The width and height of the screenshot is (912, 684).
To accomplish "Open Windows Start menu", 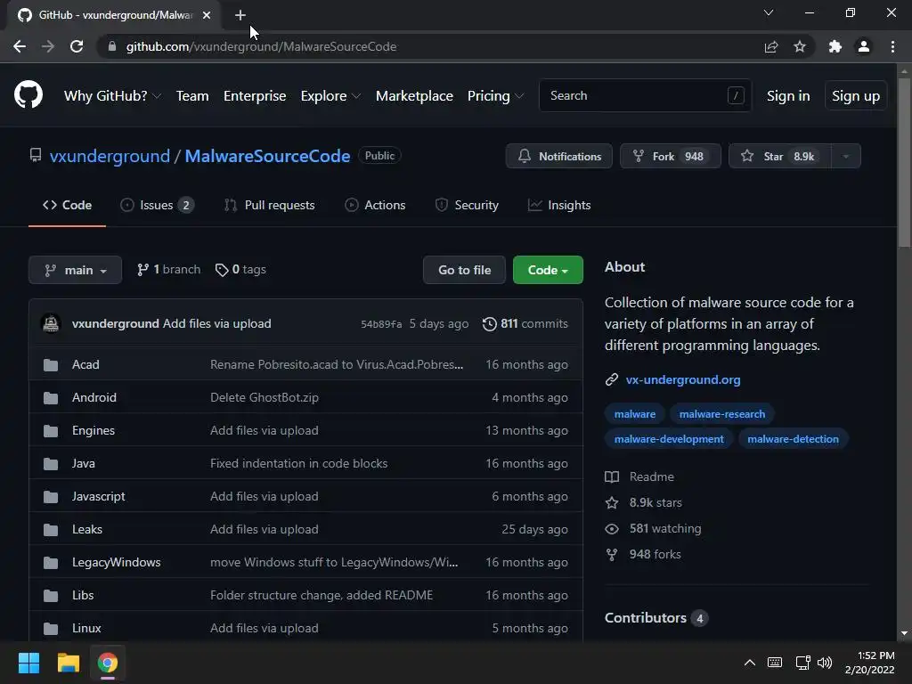I will point(28,663).
